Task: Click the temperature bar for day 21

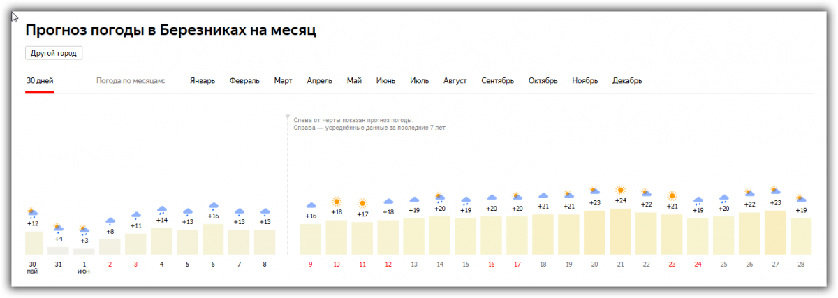Action: tap(620, 232)
